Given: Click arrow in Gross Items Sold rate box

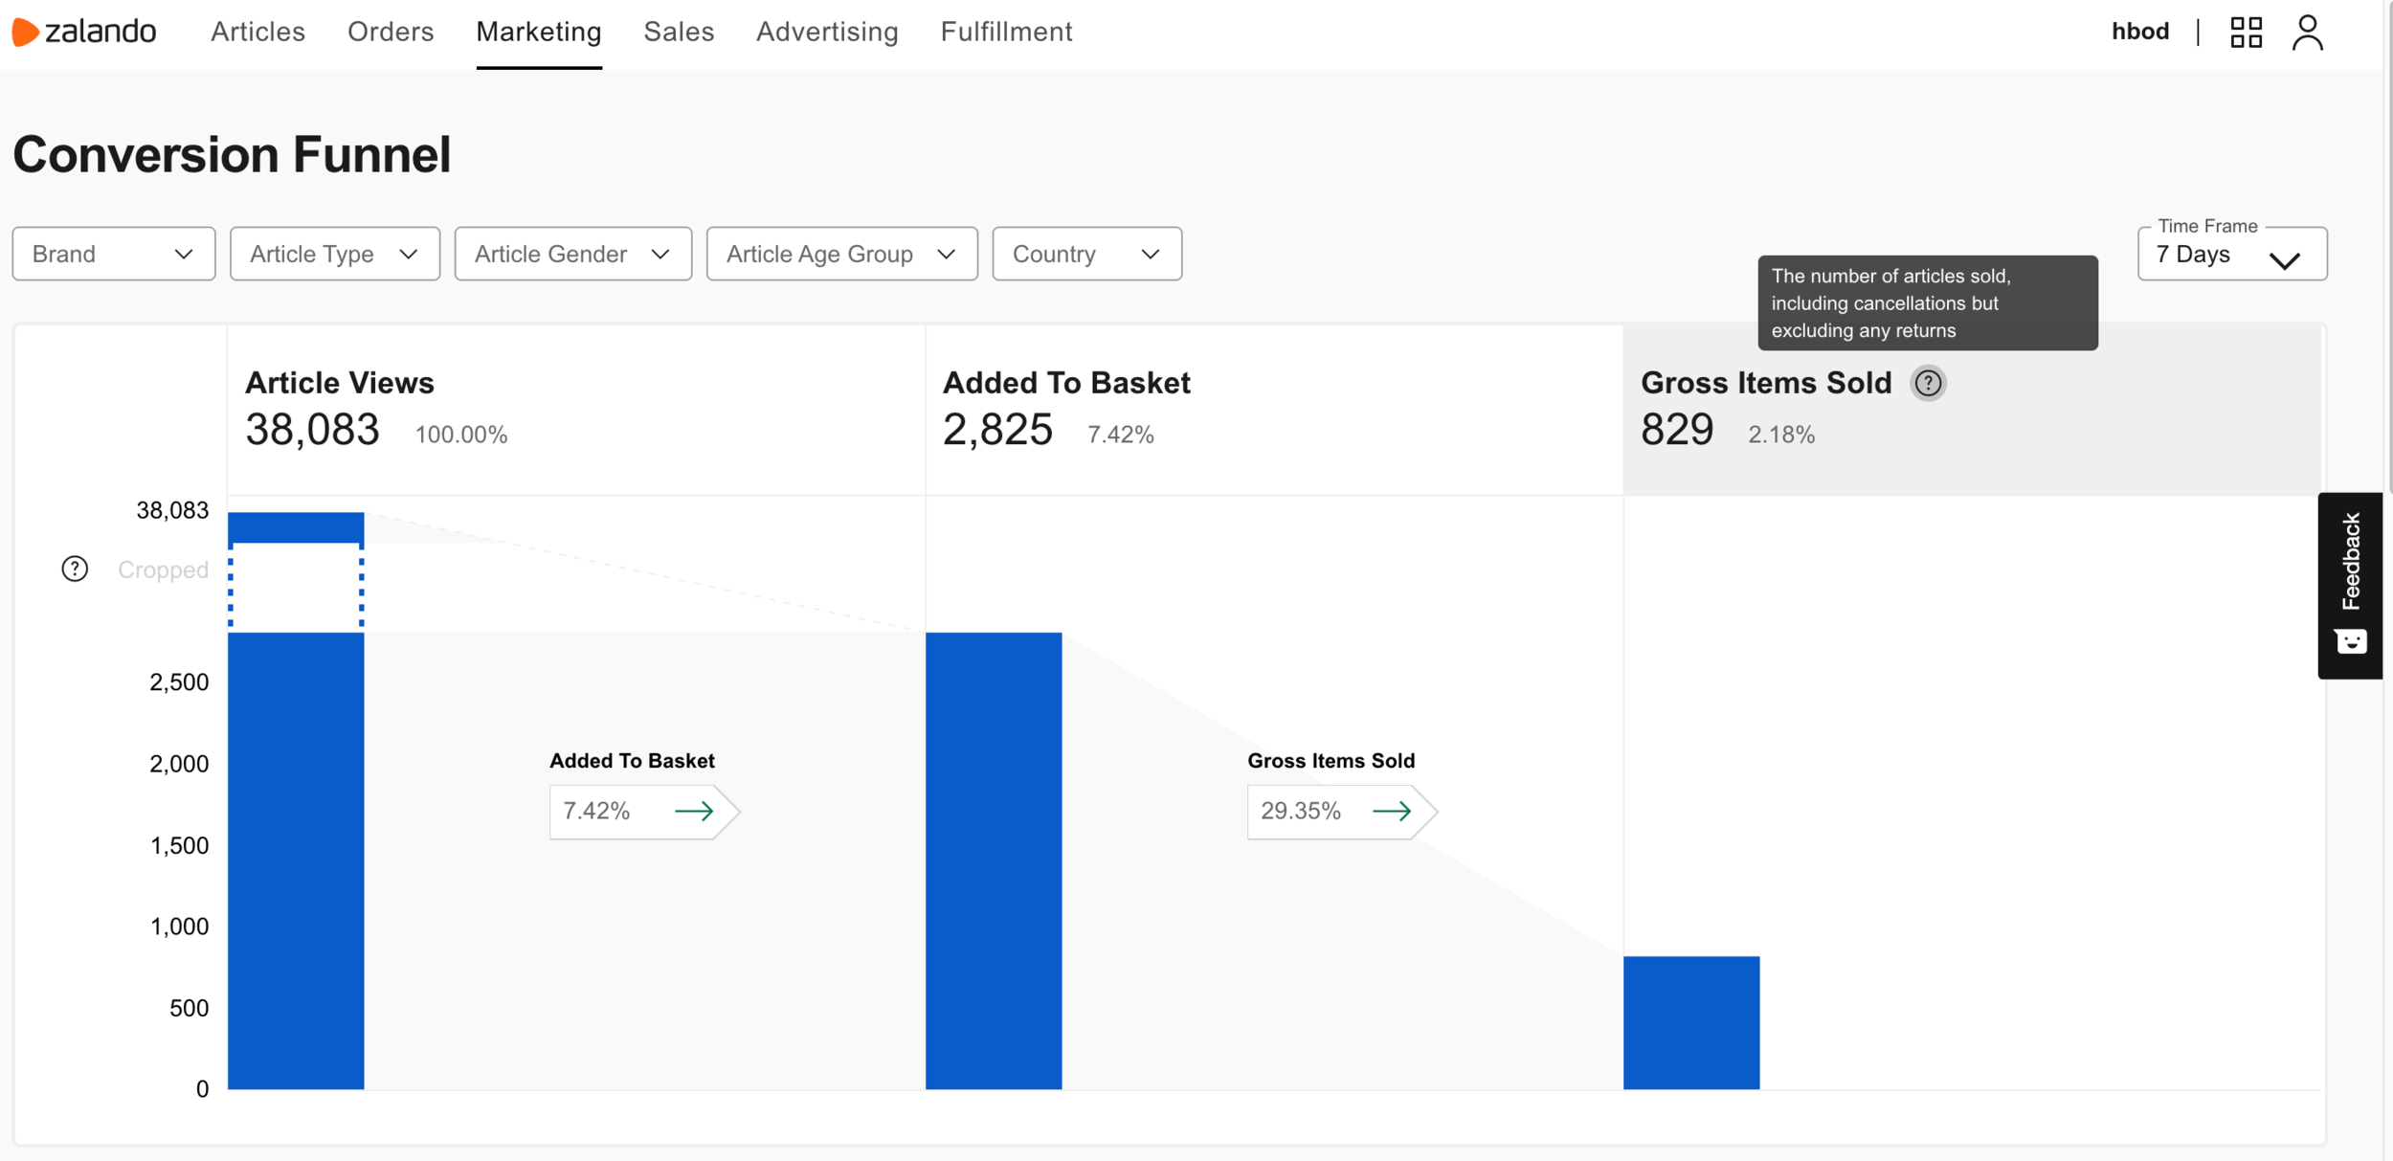Looking at the screenshot, I should [x=1392, y=812].
